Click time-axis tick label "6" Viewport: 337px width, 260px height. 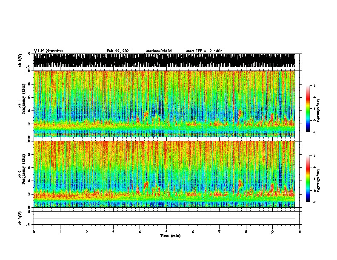click(193, 232)
